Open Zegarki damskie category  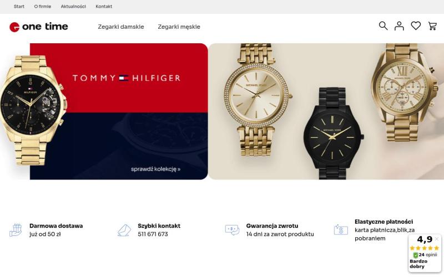(x=121, y=27)
